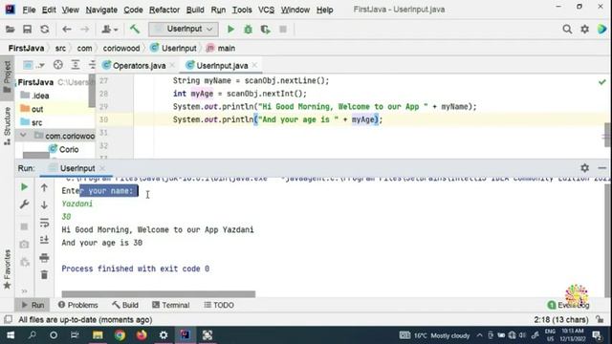Open the Project view selector dropdown

33,65
